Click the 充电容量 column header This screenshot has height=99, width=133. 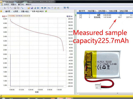(92, 11)
